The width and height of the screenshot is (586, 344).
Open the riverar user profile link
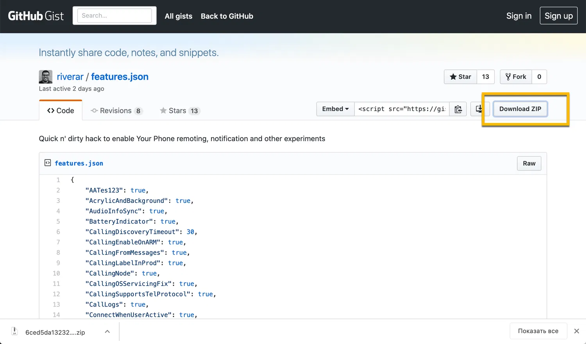tap(70, 77)
